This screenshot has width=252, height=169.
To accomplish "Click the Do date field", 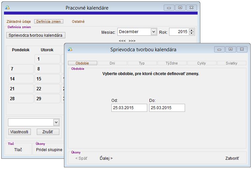I will tap(167, 108).
